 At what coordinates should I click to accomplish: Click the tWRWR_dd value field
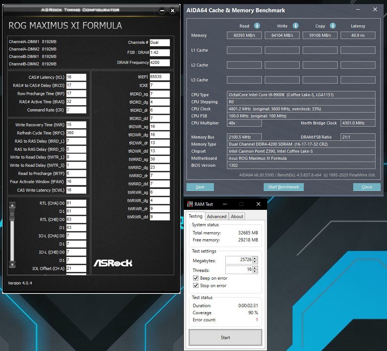pos(160,217)
